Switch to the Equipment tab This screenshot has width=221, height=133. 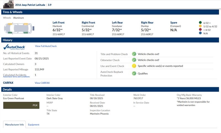(x=34, y=125)
